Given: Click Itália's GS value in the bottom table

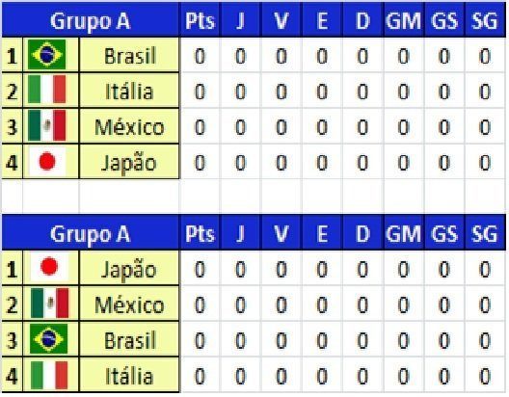Looking at the screenshot, I should 444,376.
